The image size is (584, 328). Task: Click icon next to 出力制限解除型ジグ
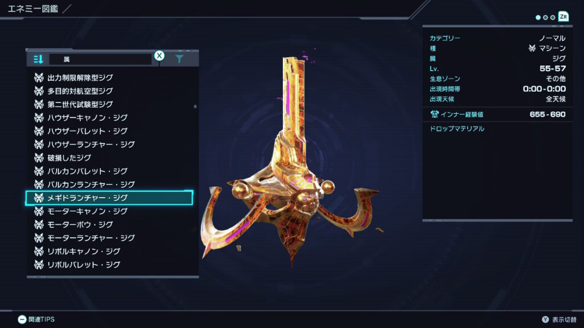39,77
